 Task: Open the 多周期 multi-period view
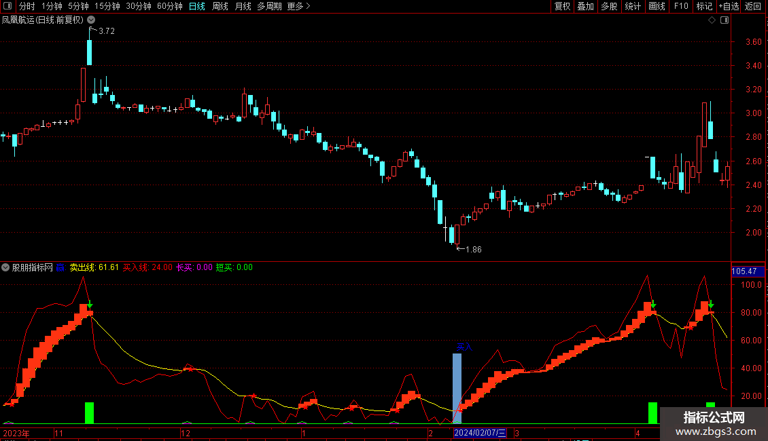(x=269, y=6)
